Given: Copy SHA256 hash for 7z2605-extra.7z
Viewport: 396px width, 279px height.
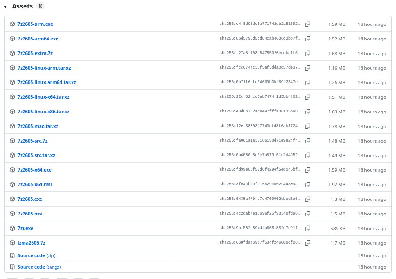Looking at the screenshot, I should pos(307,54).
